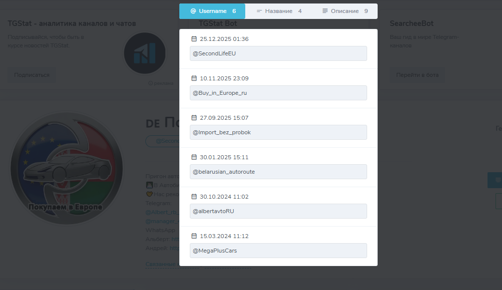Select the @albertavtoRU username field

click(x=278, y=211)
